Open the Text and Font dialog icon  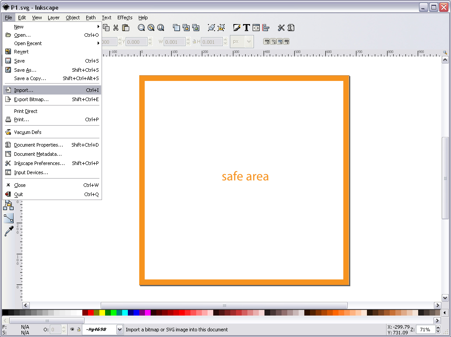coord(247,27)
